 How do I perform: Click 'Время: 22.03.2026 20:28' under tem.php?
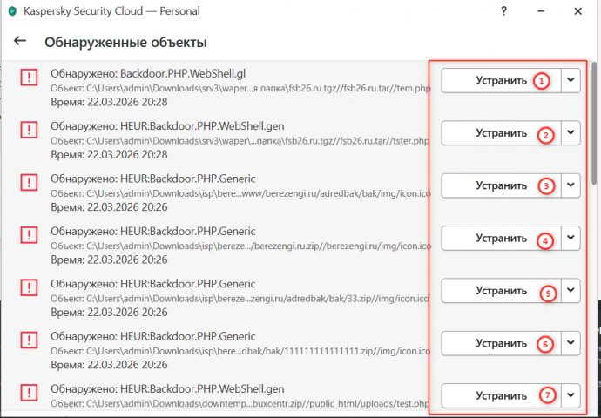click(x=109, y=102)
